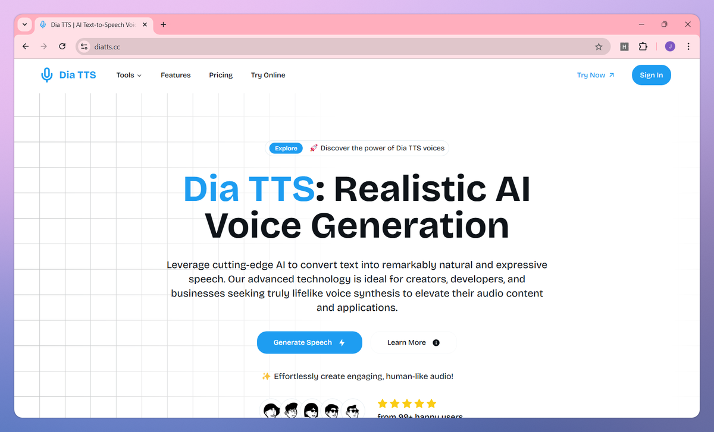Click the Sign In button
Viewport: 714px width, 432px height.
(x=651, y=75)
